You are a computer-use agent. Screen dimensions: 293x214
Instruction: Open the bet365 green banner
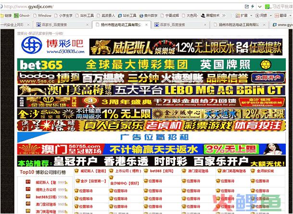point(152,65)
